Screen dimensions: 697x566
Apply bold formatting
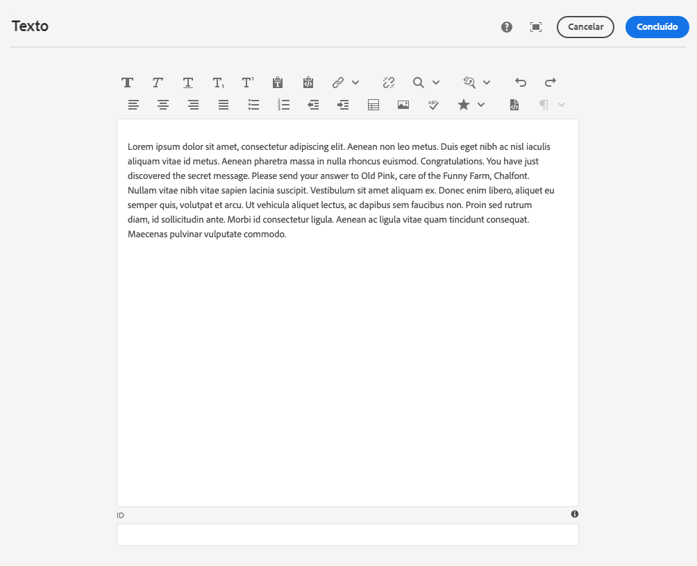(128, 83)
